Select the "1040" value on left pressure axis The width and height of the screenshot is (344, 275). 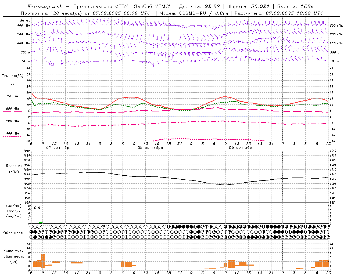[26, 151]
